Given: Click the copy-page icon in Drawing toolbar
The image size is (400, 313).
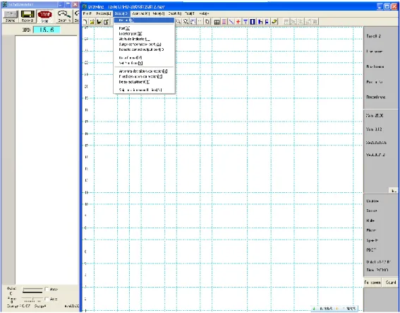Looking at the screenshot, I should pos(207,22).
